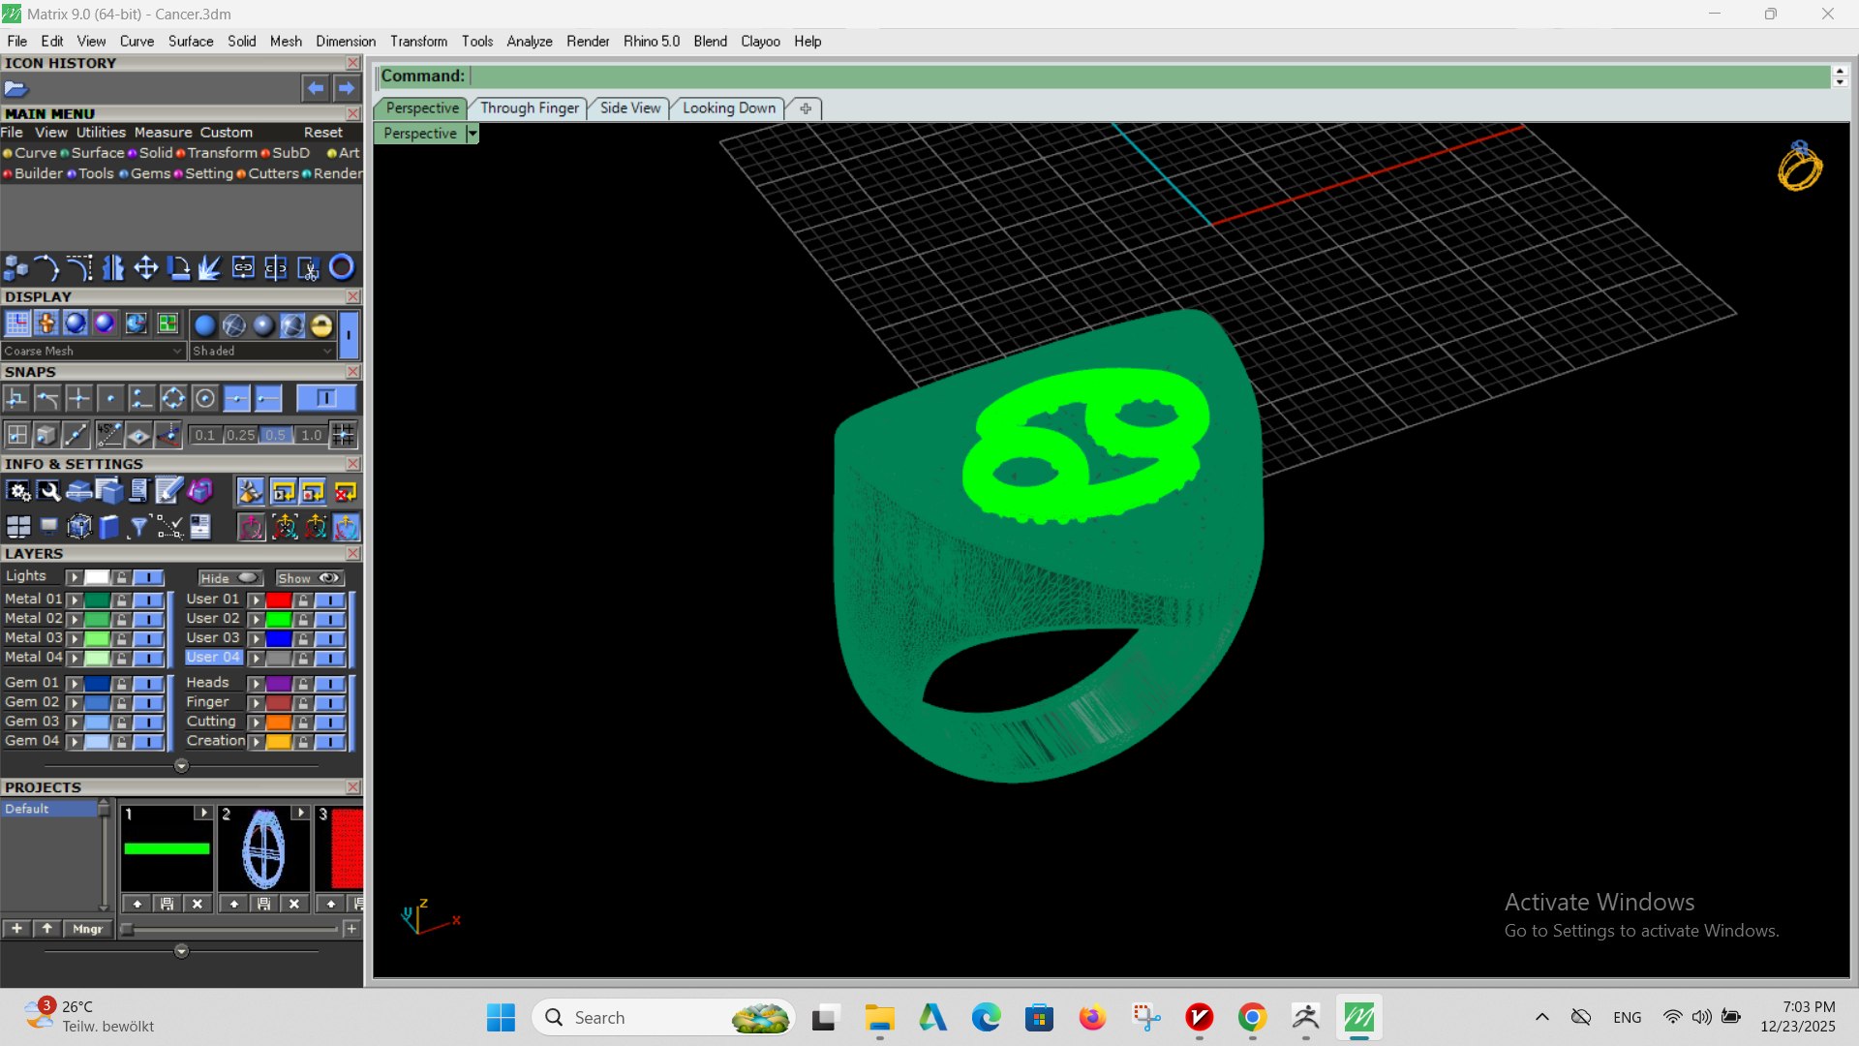Screen dimensions: 1859x1046
Task: Open the Clayoo menu
Action: pos(760,42)
